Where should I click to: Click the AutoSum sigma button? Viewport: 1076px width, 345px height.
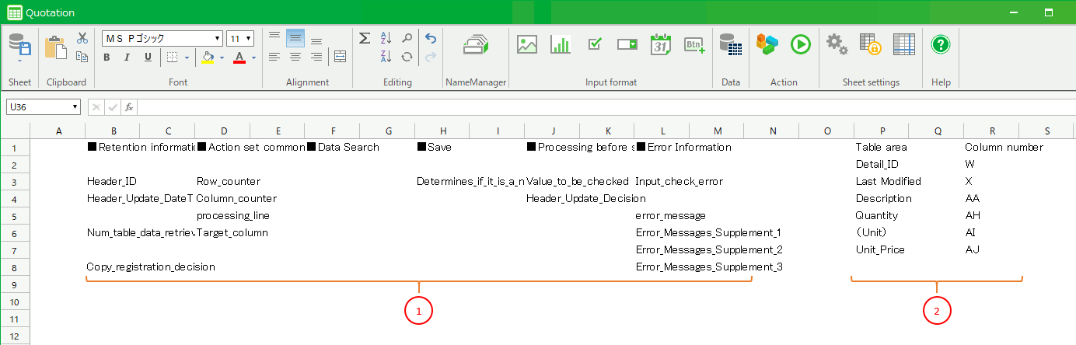[x=365, y=38]
